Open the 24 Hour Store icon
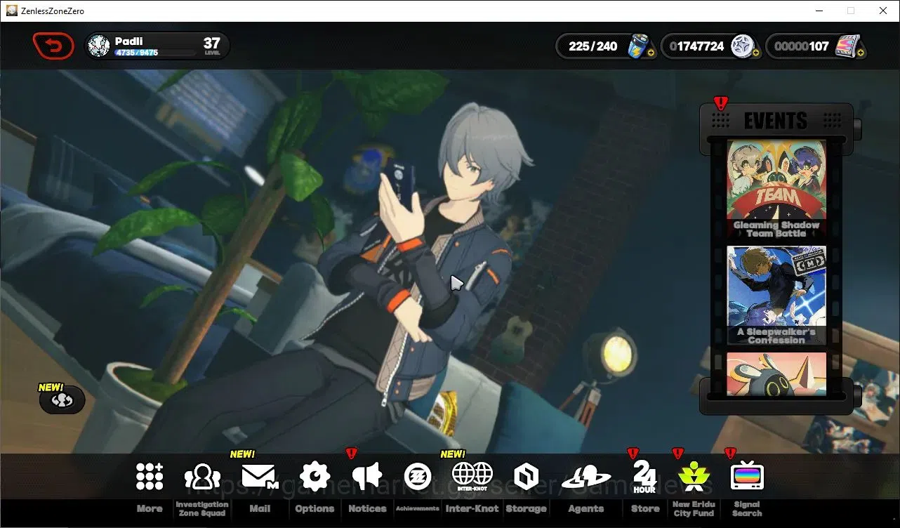The image size is (900, 528). [644, 477]
